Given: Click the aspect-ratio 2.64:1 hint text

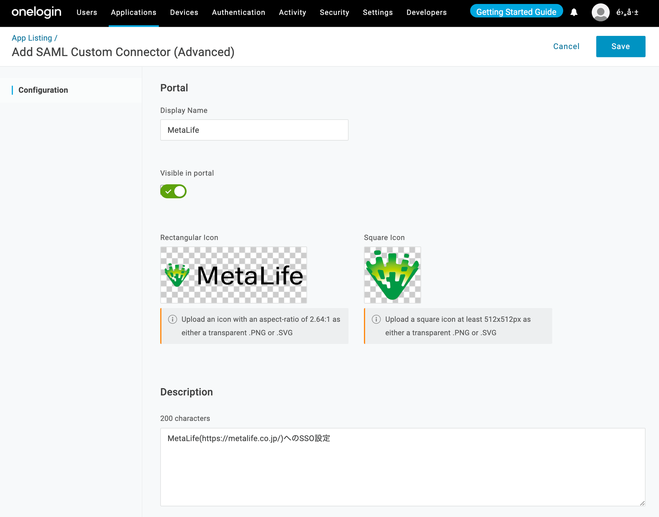Looking at the screenshot, I should click(x=261, y=326).
